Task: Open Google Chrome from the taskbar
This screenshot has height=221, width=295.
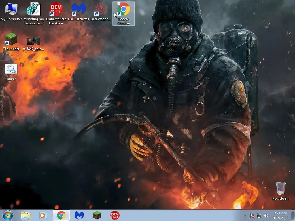Action: 61,215
